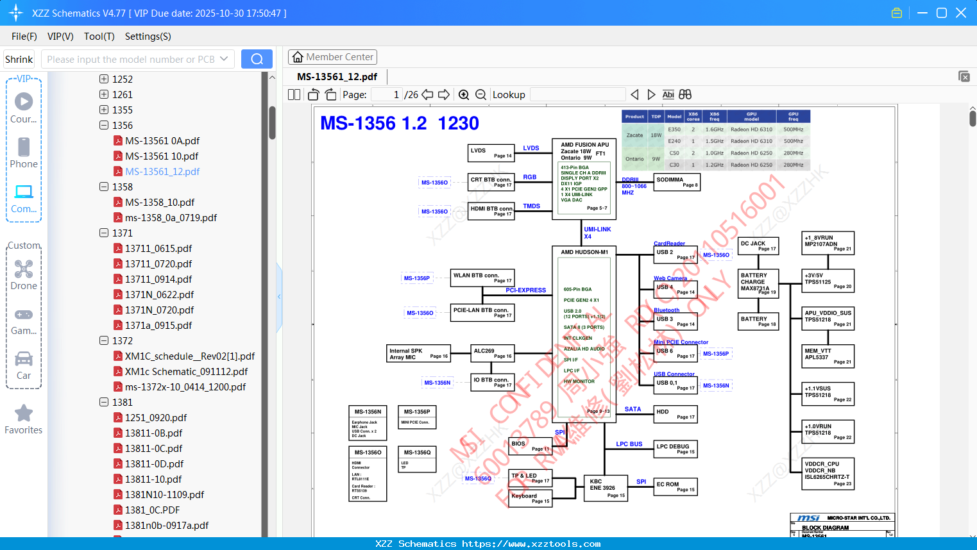The height and width of the screenshot is (550, 977).
Task: Expand the 1355 folder
Action: (x=104, y=110)
